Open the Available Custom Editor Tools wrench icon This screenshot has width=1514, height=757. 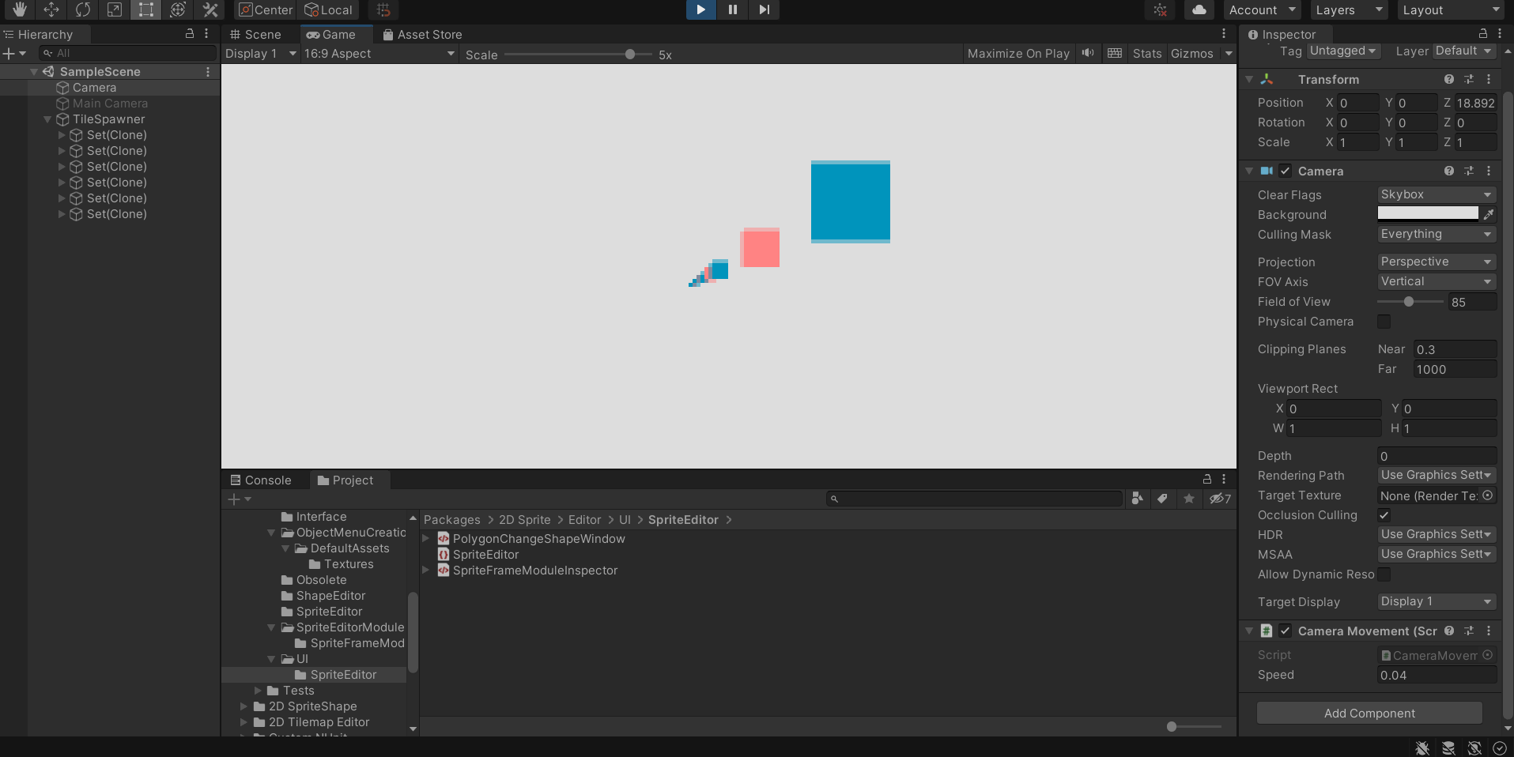click(210, 10)
